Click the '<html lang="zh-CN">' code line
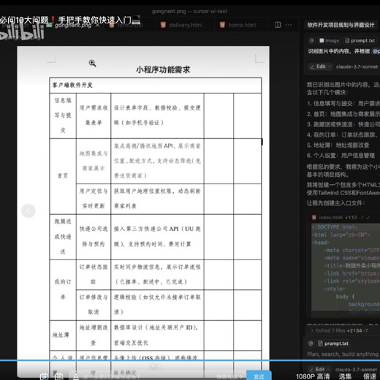 click(341, 235)
